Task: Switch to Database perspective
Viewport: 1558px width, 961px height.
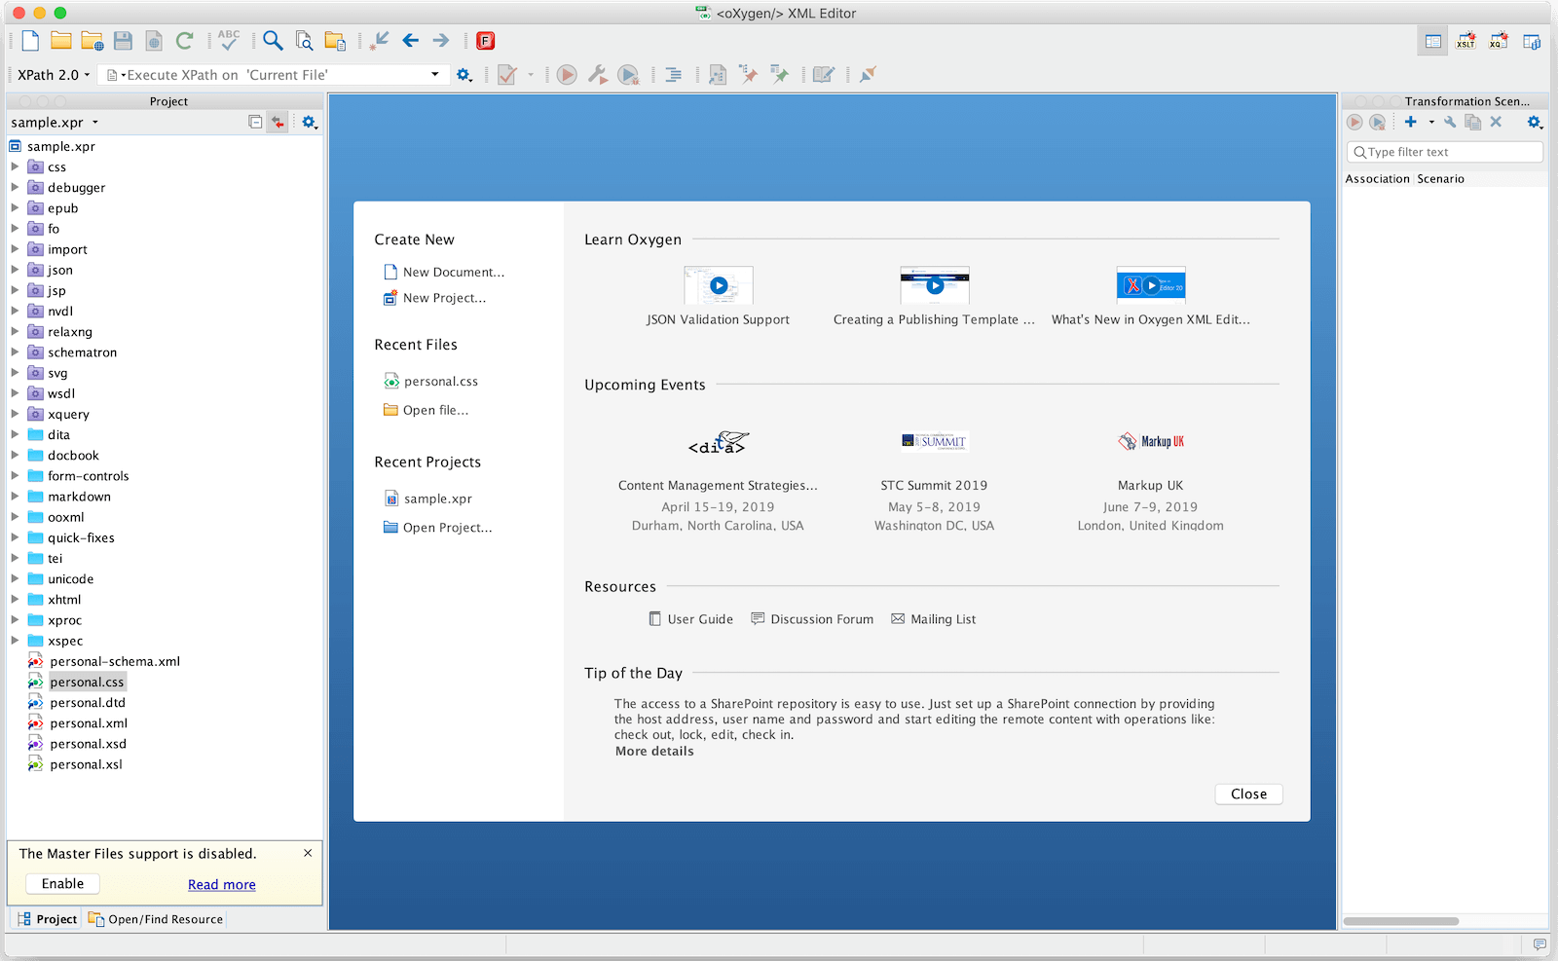Action: pyautogui.click(x=1532, y=41)
